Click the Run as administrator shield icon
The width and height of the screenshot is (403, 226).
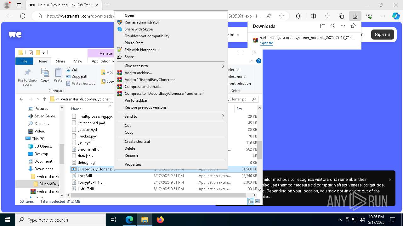[x=119, y=22]
